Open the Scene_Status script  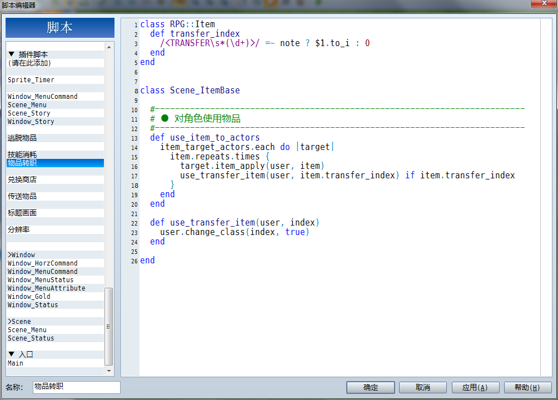click(55, 338)
